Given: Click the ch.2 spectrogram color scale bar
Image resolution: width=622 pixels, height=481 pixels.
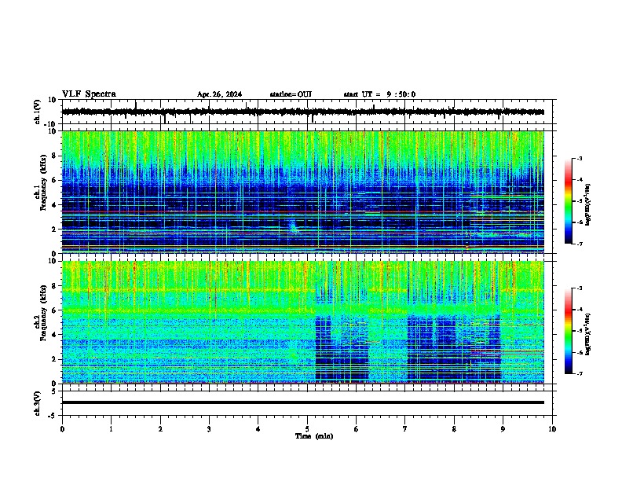Looking at the screenshot, I should click(x=569, y=331).
